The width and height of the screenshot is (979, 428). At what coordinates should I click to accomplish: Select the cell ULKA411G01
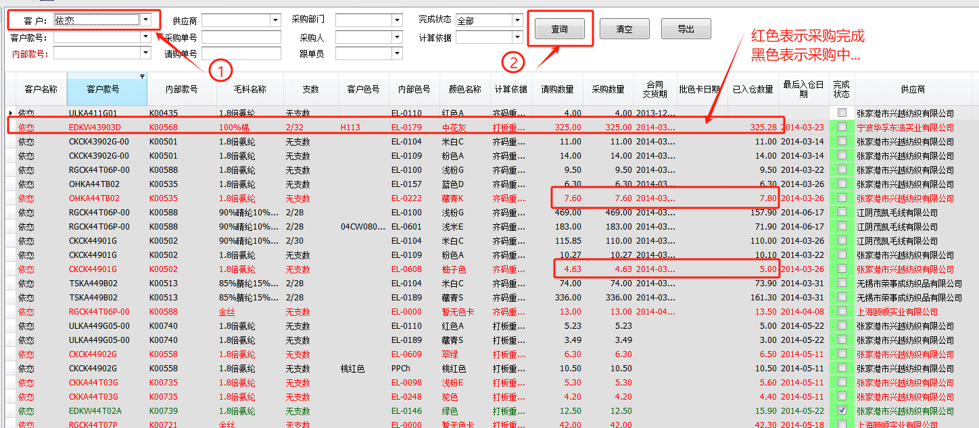(x=107, y=113)
